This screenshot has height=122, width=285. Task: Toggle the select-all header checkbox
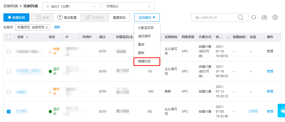(x=9, y=37)
